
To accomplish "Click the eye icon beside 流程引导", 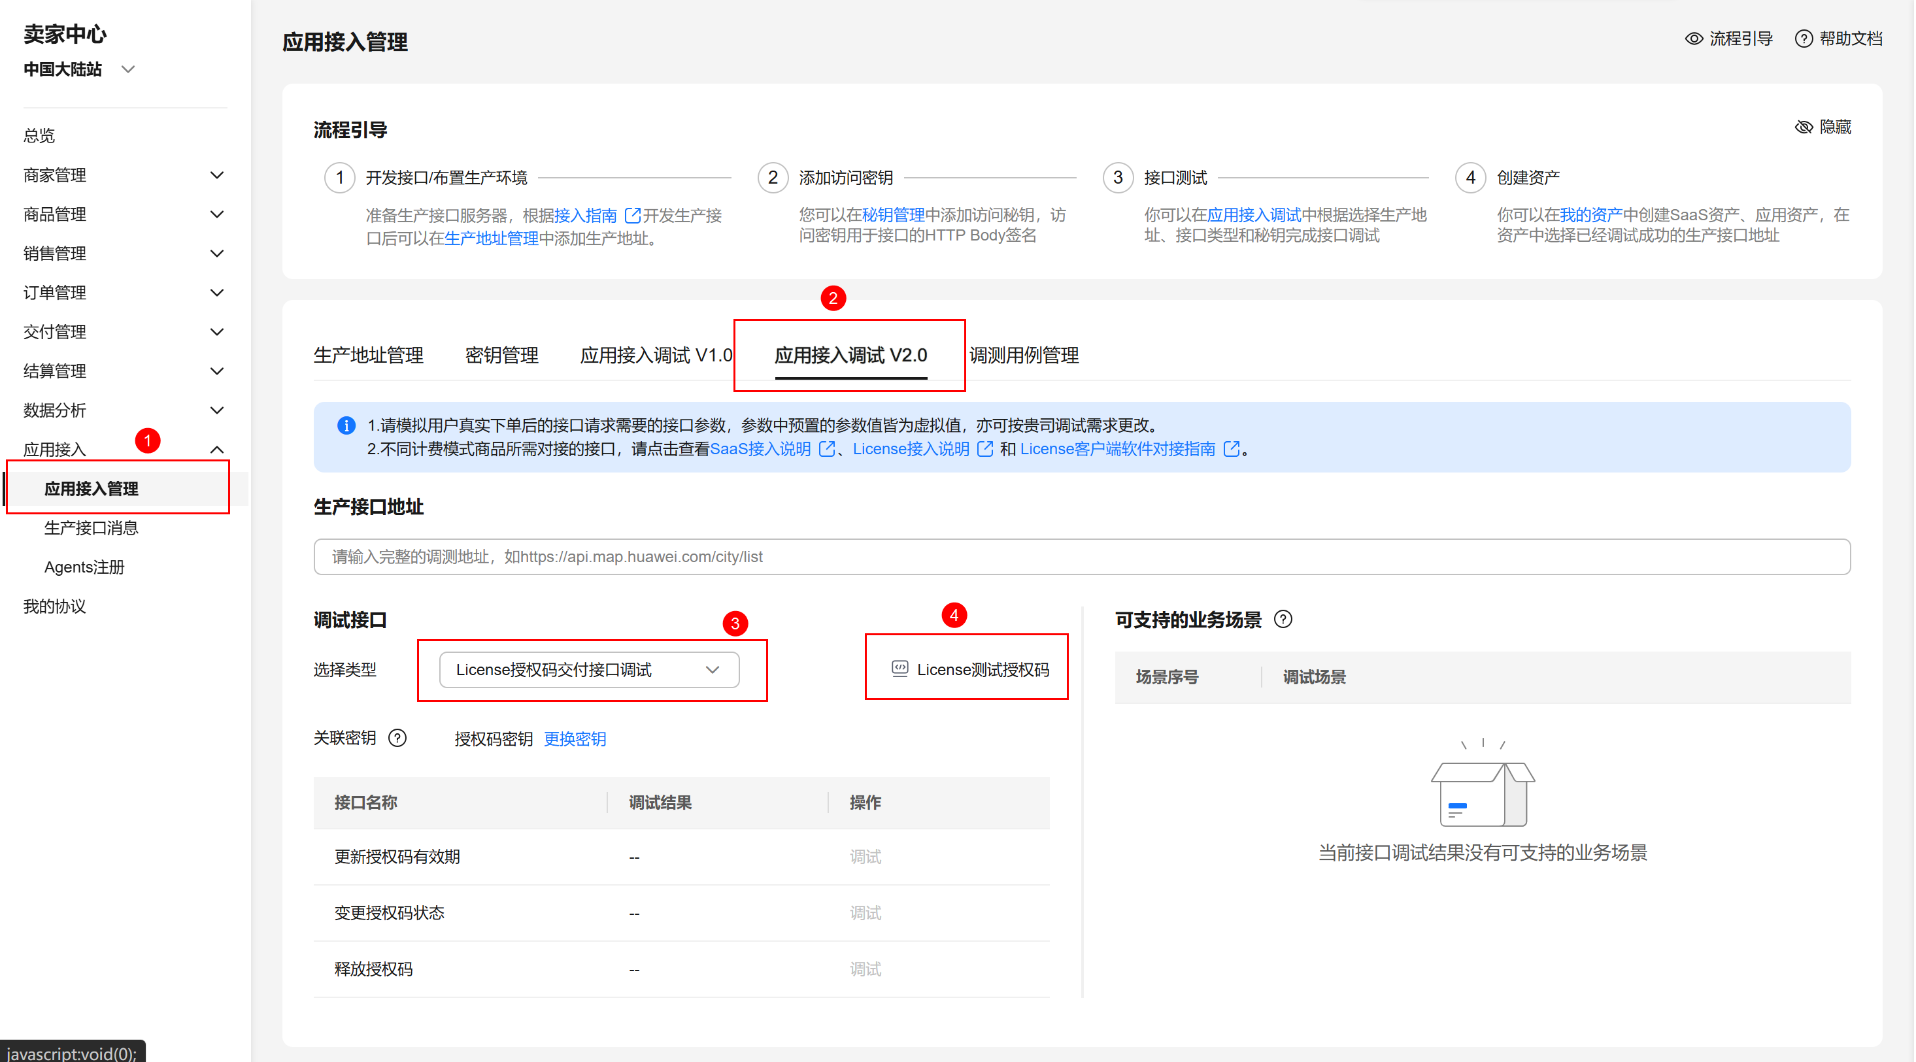I will click(x=1694, y=39).
